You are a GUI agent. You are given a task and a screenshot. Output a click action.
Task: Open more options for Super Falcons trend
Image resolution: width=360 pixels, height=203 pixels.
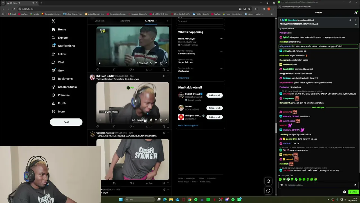click(x=221, y=60)
